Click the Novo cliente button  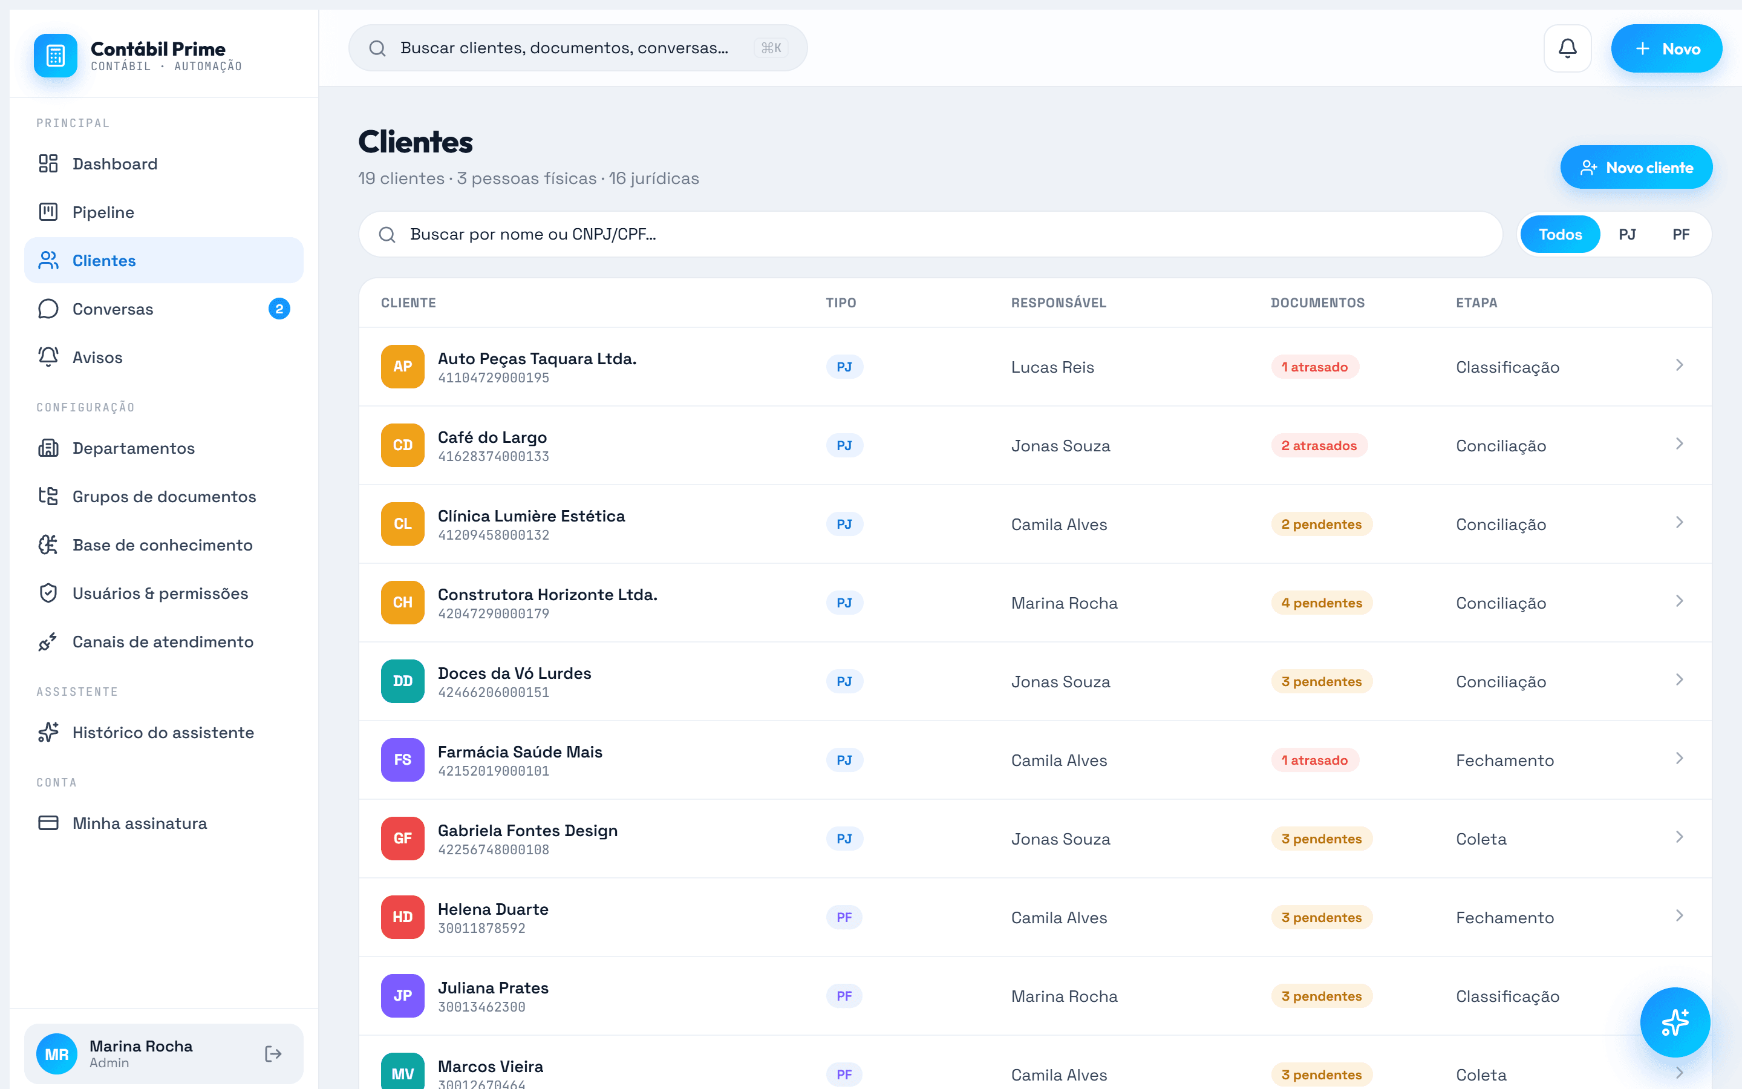1636,167
